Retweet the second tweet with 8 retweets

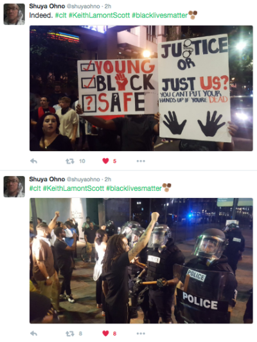[70, 334]
